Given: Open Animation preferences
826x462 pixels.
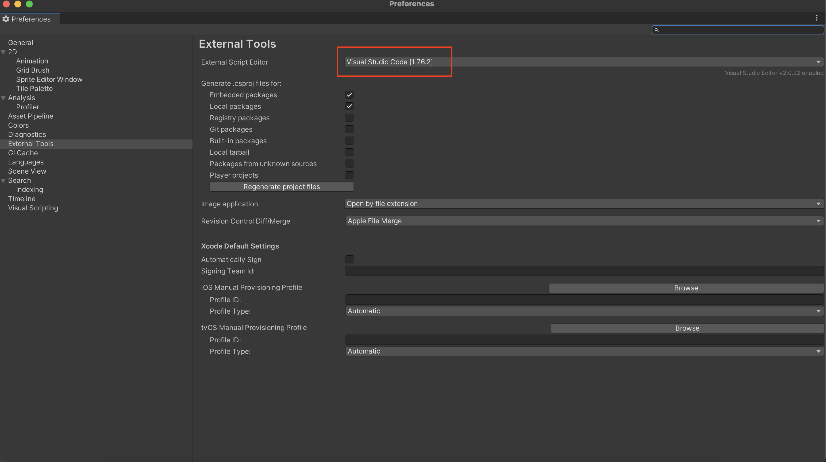Looking at the screenshot, I should [32, 61].
